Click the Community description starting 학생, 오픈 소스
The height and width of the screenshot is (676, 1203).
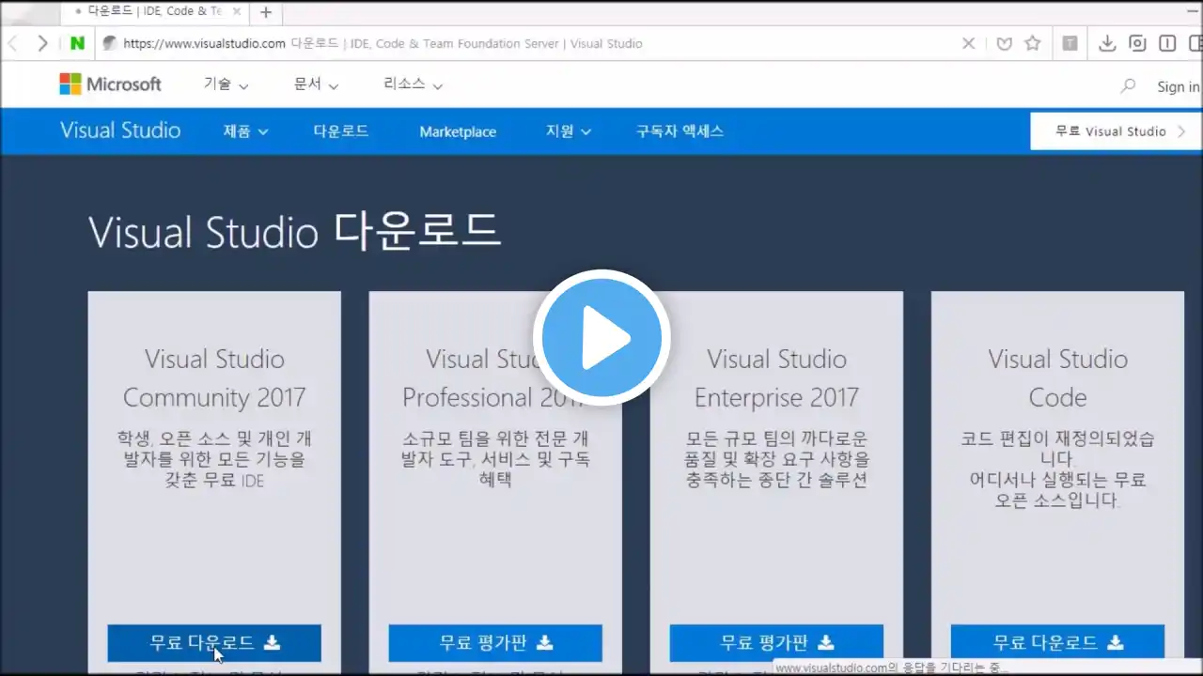pyautogui.click(x=214, y=459)
